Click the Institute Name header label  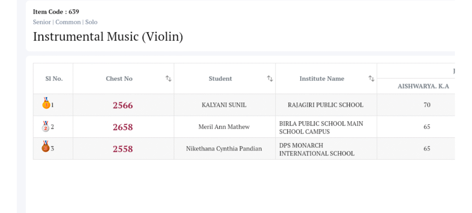pyautogui.click(x=322, y=78)
